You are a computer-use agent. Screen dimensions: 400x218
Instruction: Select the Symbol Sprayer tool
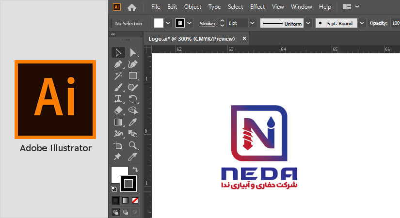pyautogui.click(x=118, y=134)
